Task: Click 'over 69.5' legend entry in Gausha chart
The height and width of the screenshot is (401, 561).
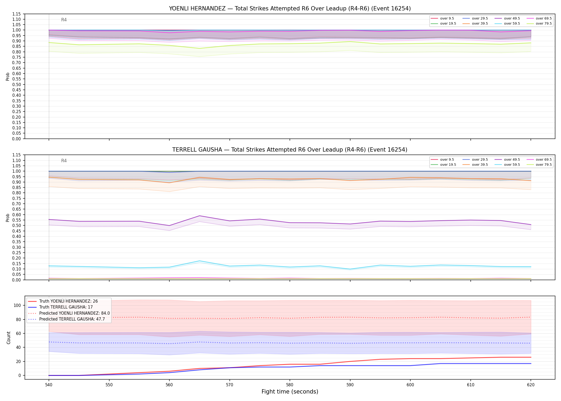Action: 539,160
